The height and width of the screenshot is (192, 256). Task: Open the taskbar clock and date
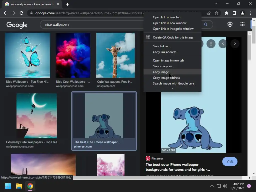237,186
